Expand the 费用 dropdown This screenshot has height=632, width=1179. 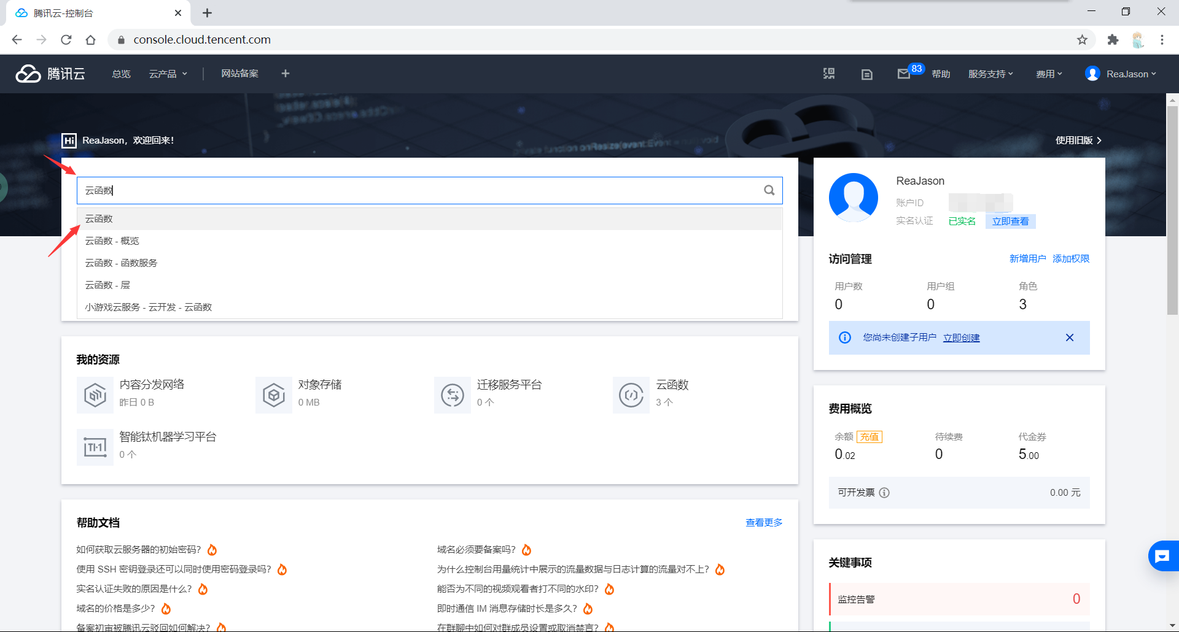[1049, 74]
